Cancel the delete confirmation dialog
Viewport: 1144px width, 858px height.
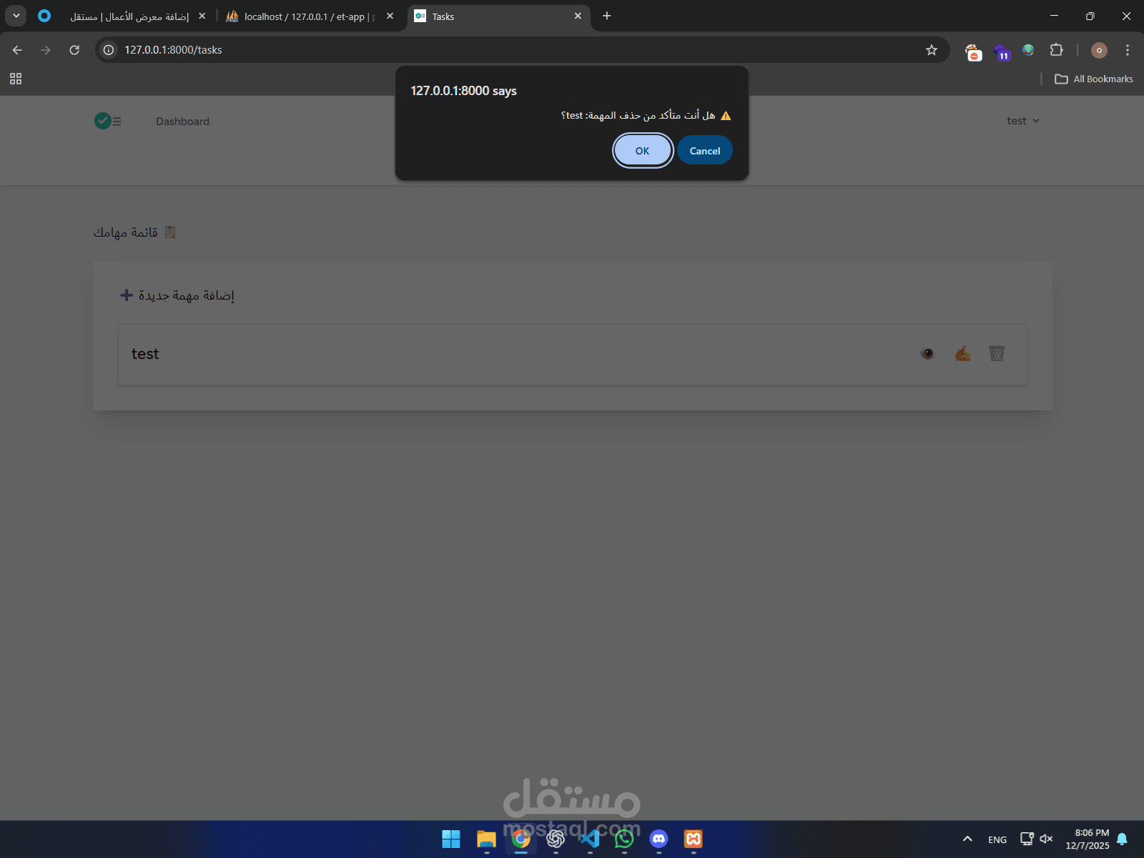click(x=704, y=151)
